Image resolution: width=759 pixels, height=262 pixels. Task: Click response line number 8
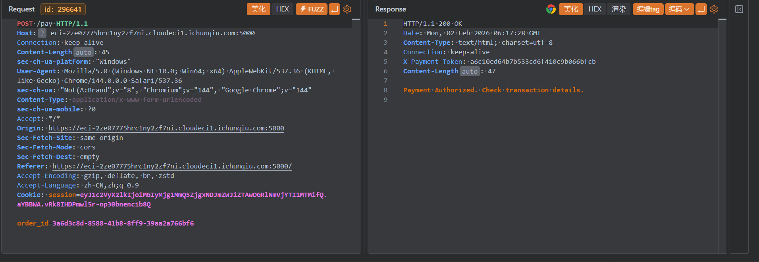click(385, 90)
